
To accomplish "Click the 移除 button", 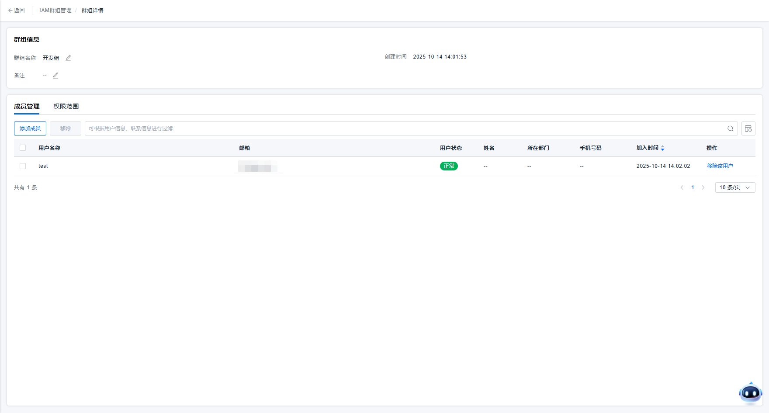I will click(66, 128).
